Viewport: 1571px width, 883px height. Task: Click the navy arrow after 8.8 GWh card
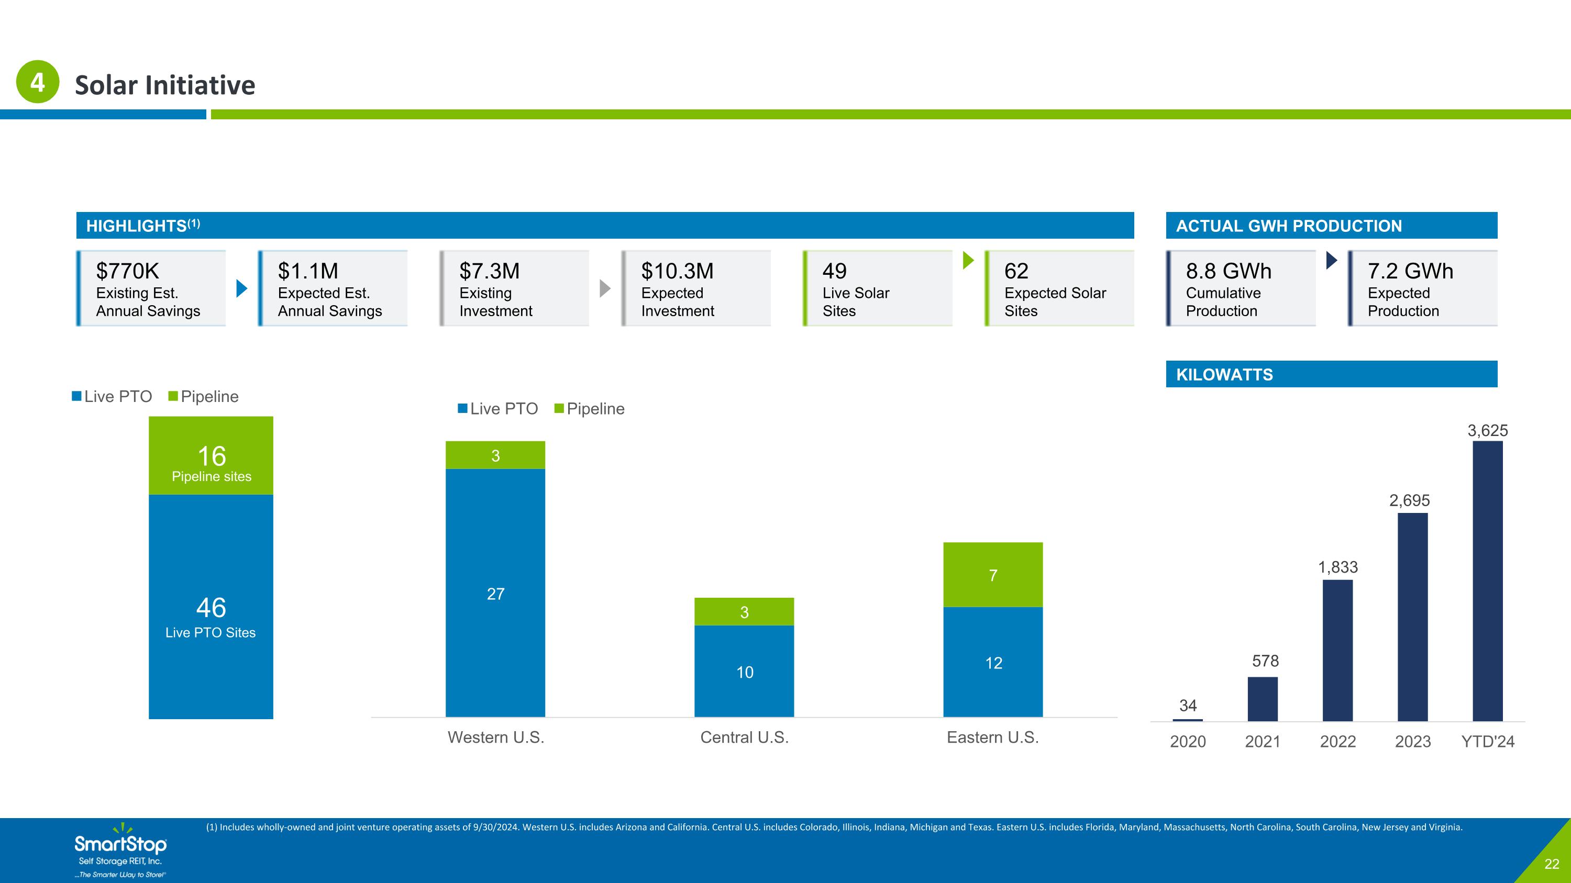[1332, 260]
